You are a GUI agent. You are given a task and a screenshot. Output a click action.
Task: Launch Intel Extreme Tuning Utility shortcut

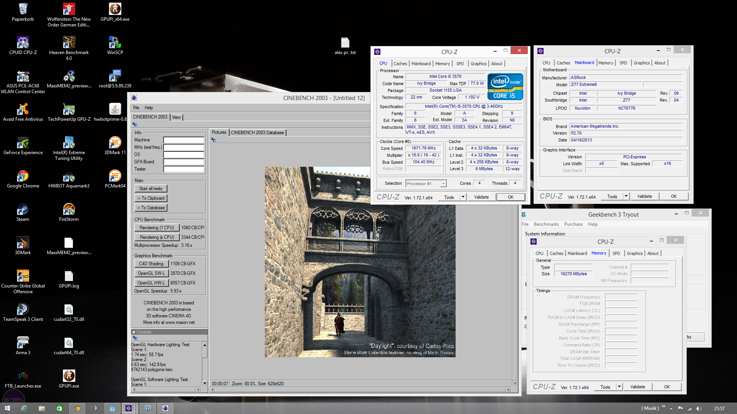(69, 148)
